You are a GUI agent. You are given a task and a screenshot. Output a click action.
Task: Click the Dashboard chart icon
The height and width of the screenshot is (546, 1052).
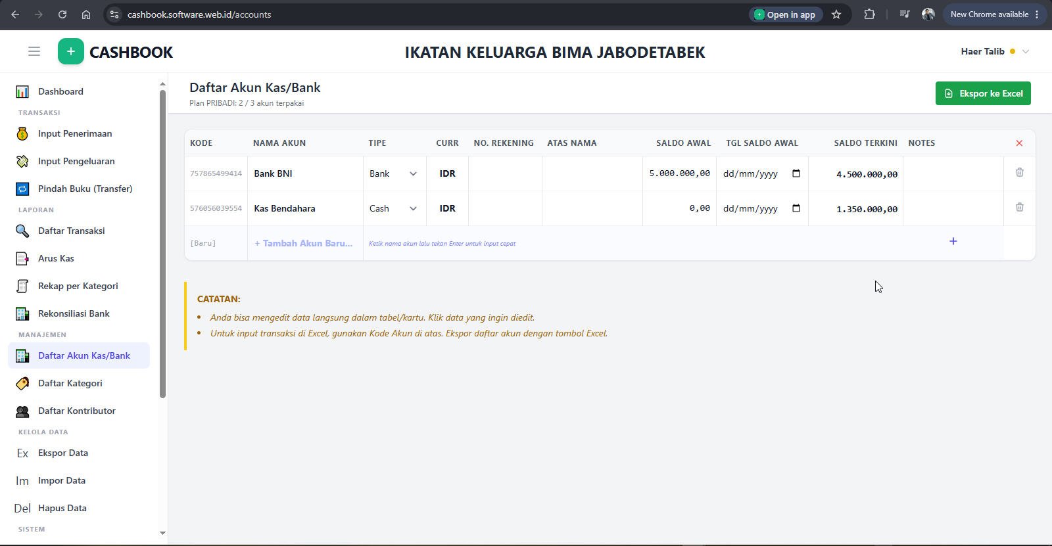click(22, 91)
